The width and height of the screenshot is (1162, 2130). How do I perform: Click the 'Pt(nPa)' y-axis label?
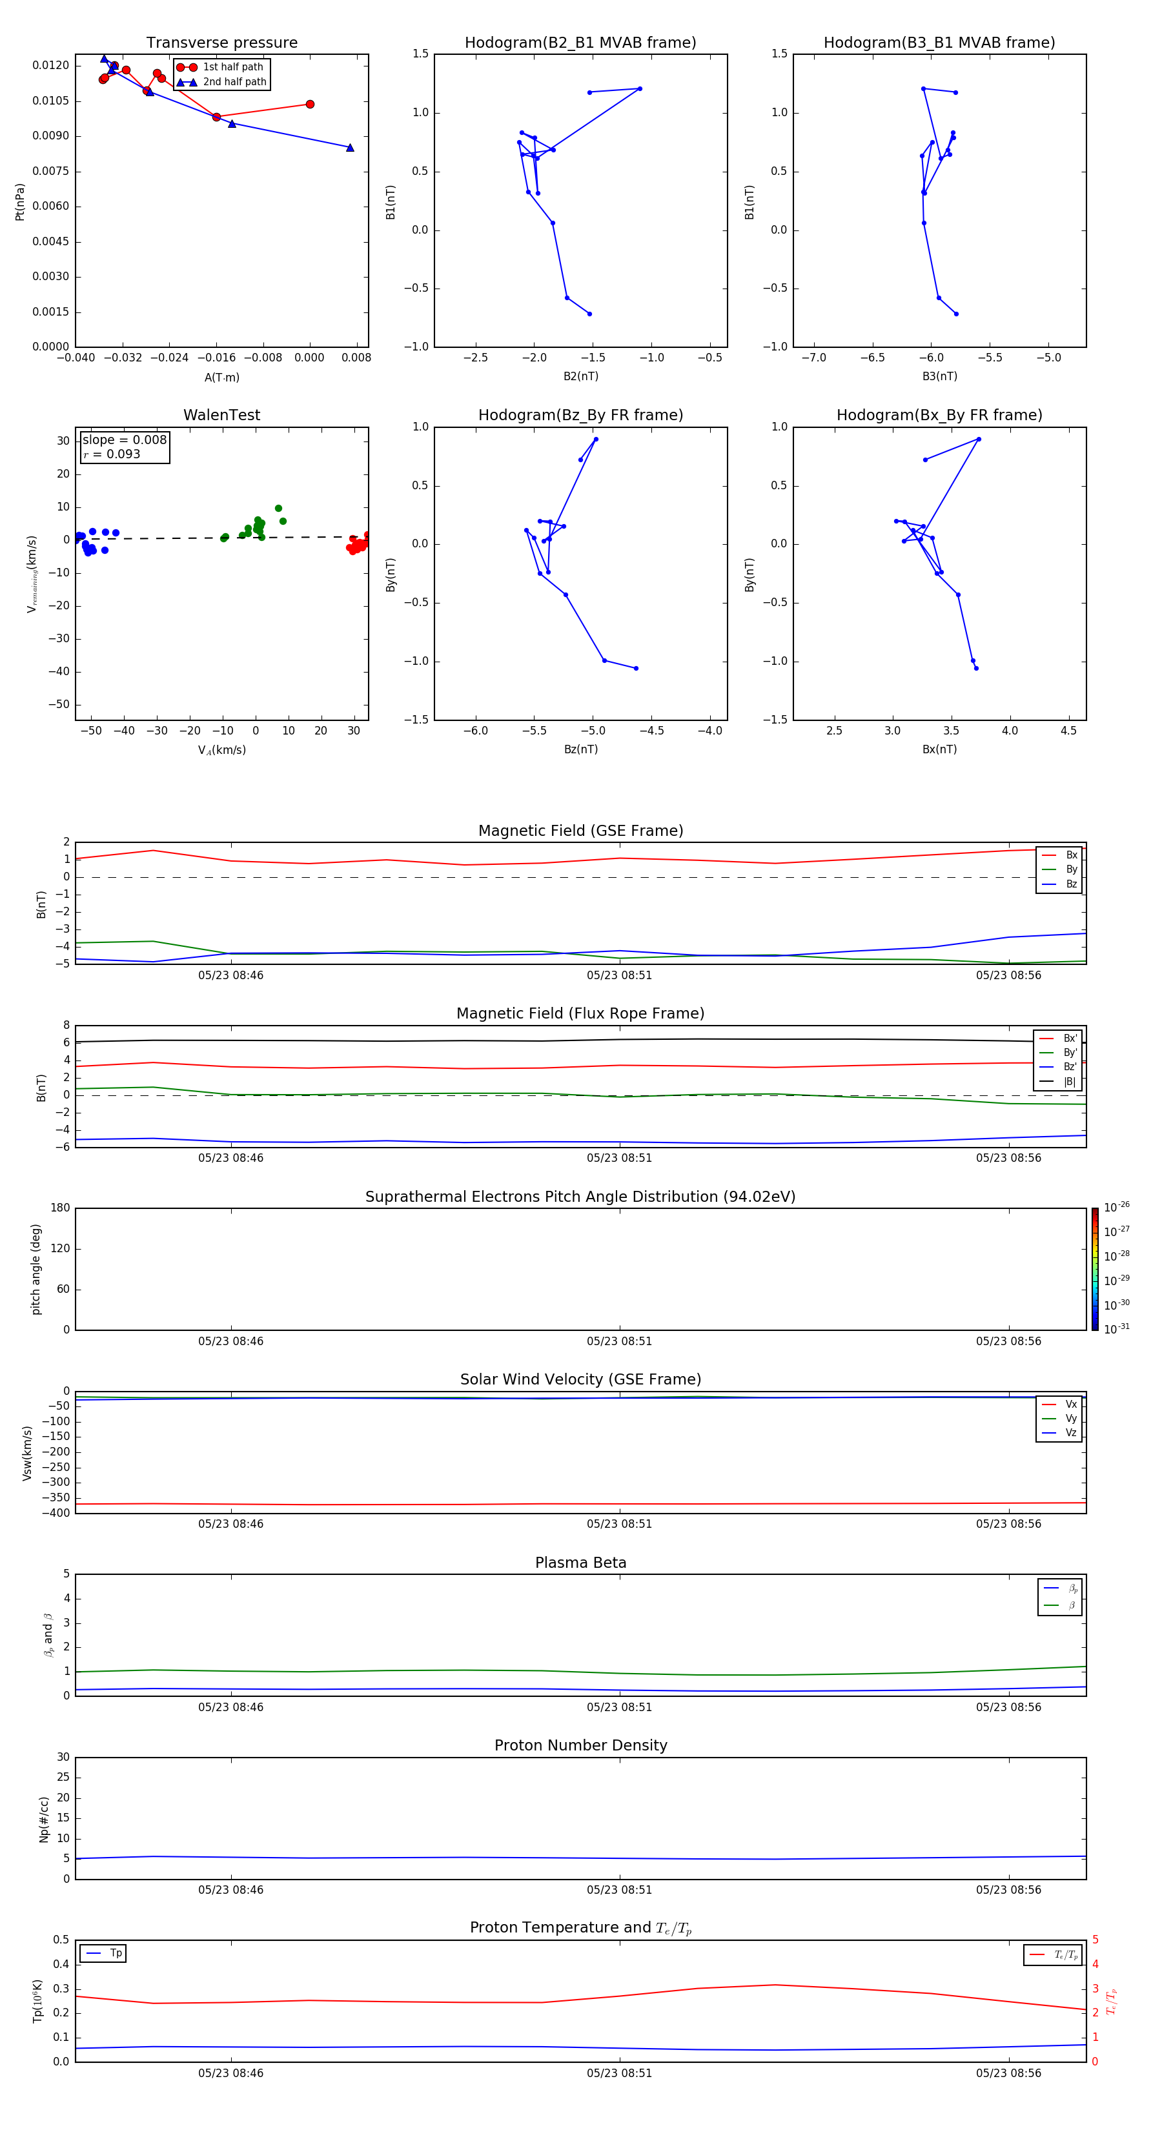coord(20,202)
